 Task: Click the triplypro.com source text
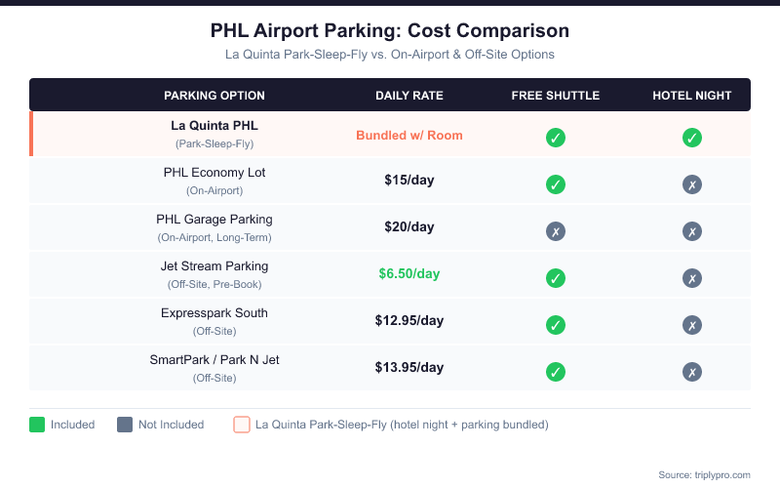(704, 474)
